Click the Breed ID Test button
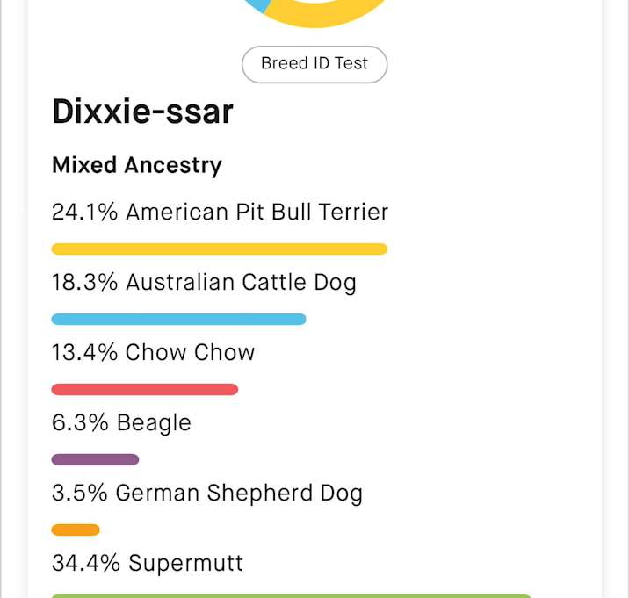Image resolution: width=629 pixels, height=598 pixels. [314, 64]
